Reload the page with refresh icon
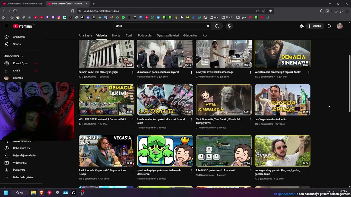The height and width of the screenshot is (197, 351). click(x=15, y=11)
